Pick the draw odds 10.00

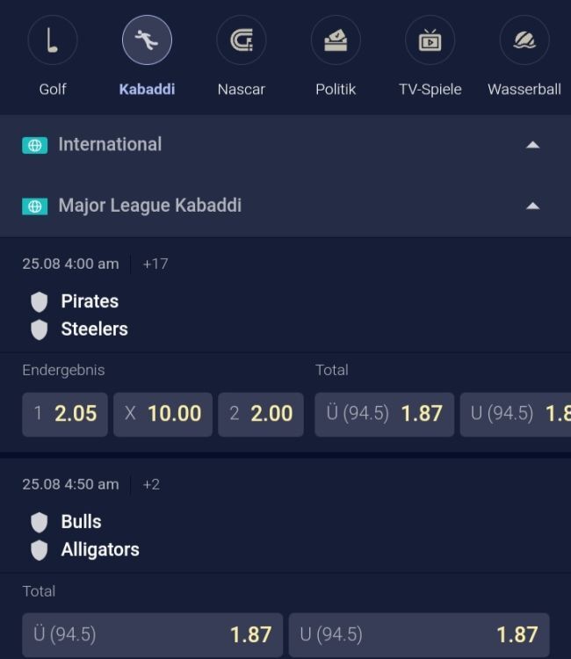[x=163, y=414]
